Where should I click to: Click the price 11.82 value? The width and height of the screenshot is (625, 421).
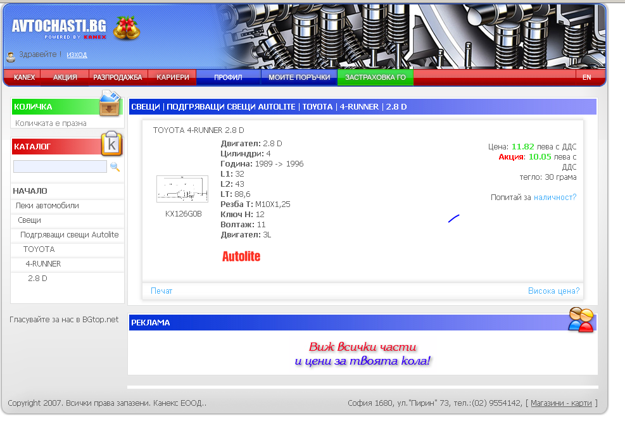522,147
